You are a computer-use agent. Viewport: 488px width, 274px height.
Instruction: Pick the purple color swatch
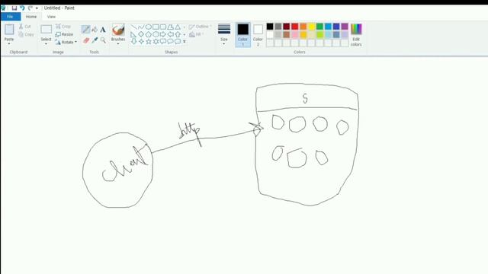(x=345, y=27)
